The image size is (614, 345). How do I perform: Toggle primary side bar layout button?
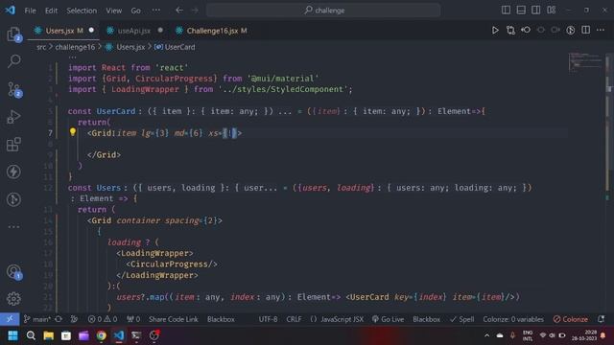tap(506, 11)
